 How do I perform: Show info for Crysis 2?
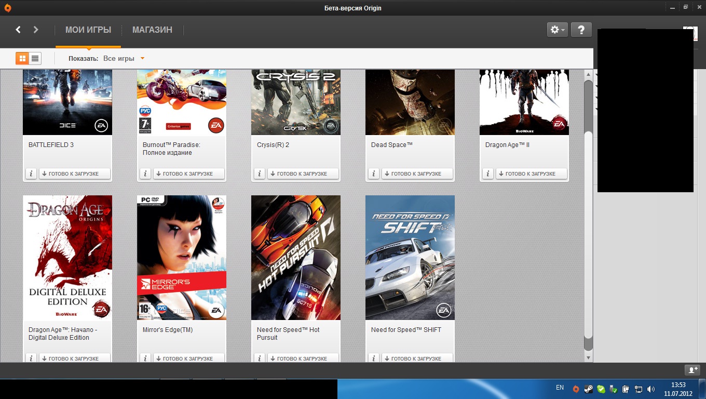(259, 174)
